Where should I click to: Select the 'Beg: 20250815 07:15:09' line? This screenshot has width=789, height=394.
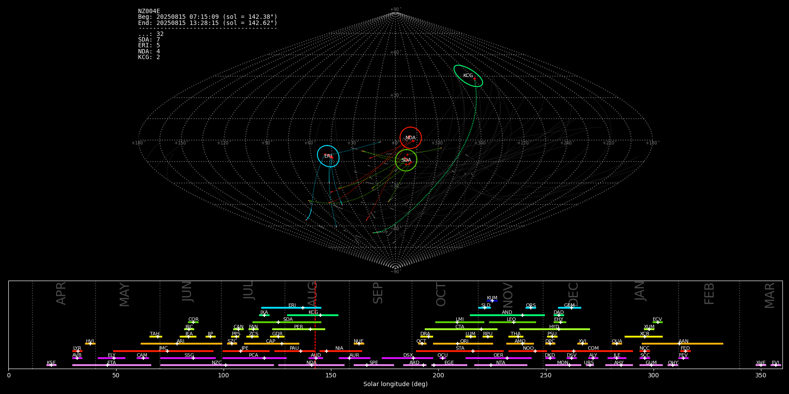pos(208,17)
